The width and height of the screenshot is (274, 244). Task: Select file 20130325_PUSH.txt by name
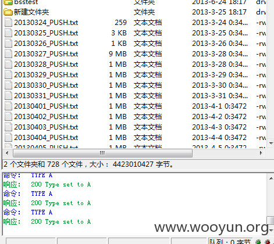(46, 33)
